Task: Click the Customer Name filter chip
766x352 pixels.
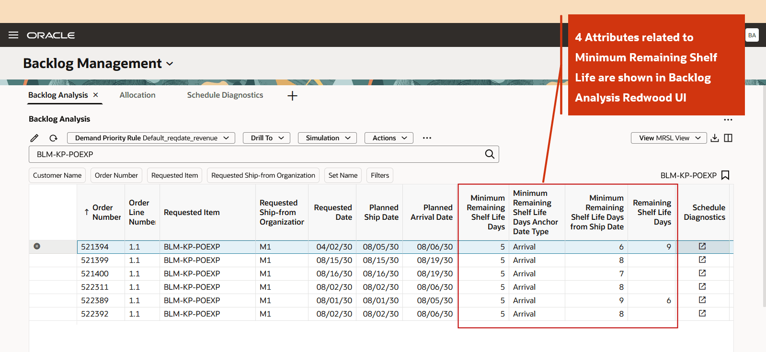Action: click(57, 175)
